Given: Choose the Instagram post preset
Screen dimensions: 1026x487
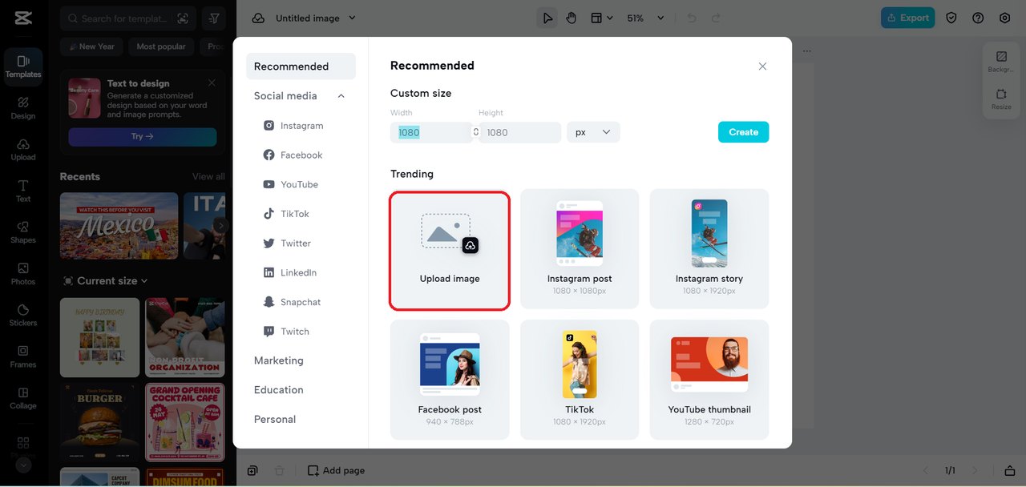Looking at the screenshot, I should click(x=580, y=249).
